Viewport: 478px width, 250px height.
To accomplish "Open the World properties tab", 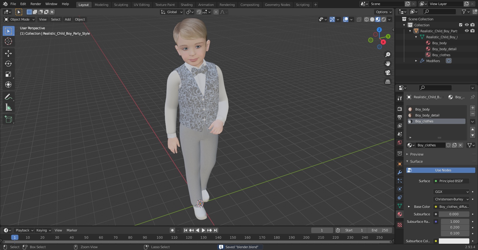I will pyautogui.click(x=400, y=142).
